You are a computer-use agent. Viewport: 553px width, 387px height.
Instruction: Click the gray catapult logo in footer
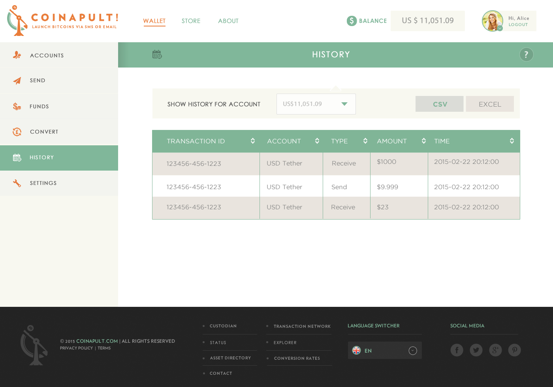point(34,345)
